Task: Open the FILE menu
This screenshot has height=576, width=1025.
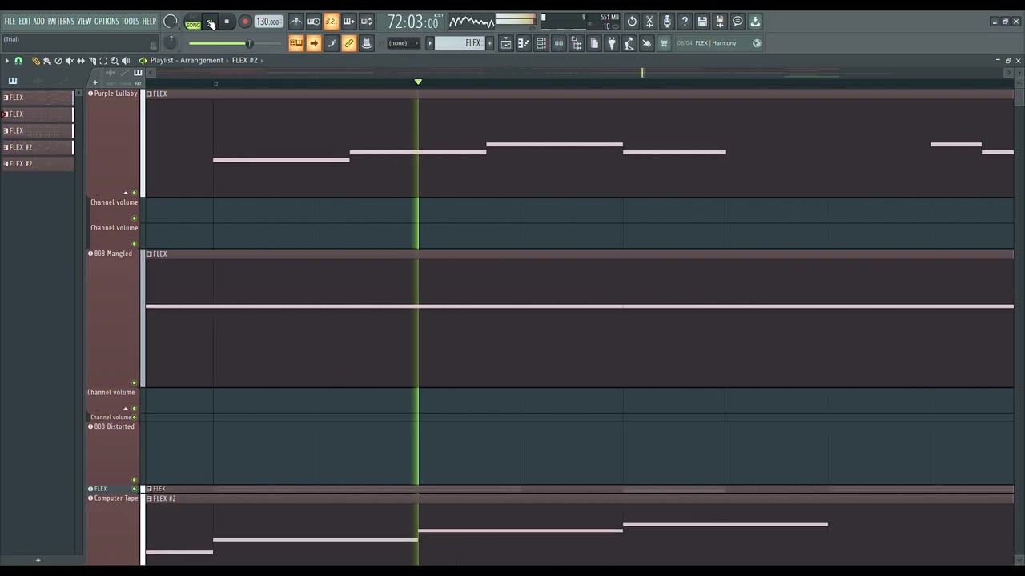Action: tap(10, 22)
